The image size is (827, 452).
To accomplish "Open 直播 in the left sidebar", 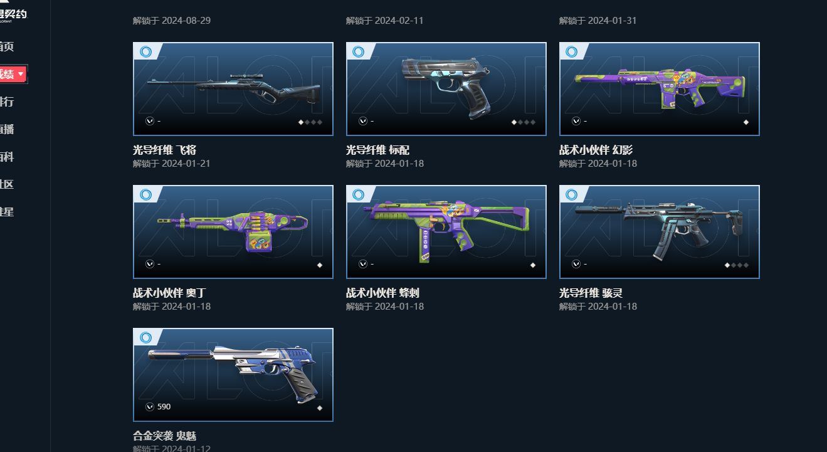I will click(x=7, y=129).
